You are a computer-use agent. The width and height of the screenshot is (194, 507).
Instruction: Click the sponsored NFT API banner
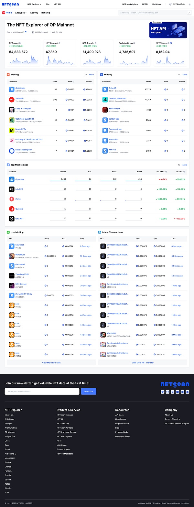[168, 30]
